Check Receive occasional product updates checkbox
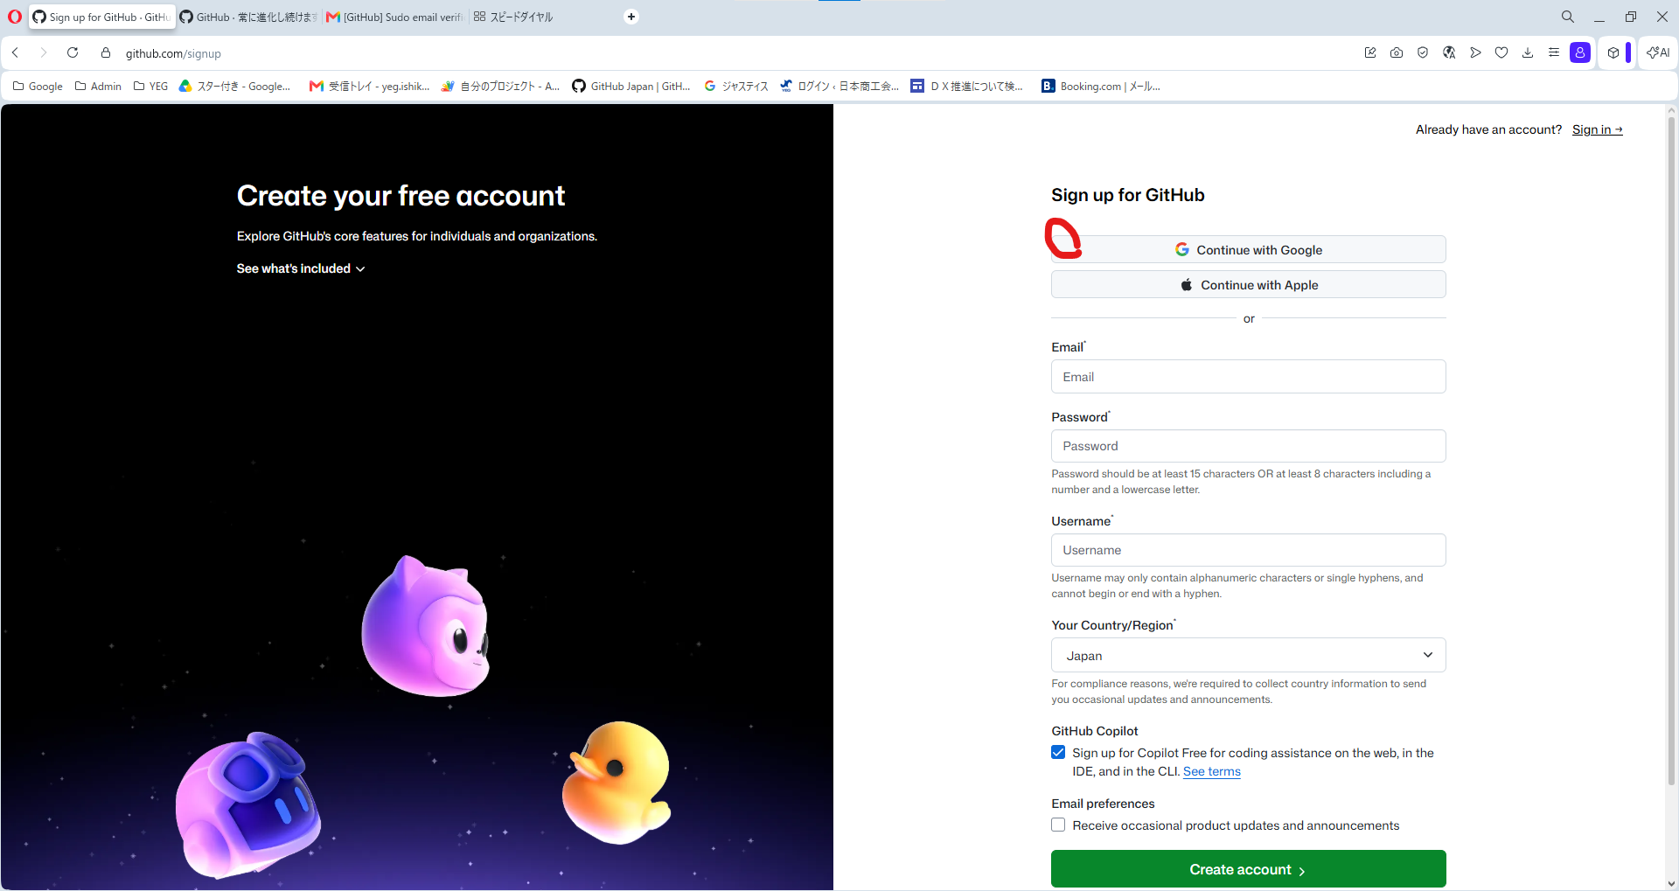This screenshot has width=1679, height=891. pyautogui.click(x=1058, y=825)
